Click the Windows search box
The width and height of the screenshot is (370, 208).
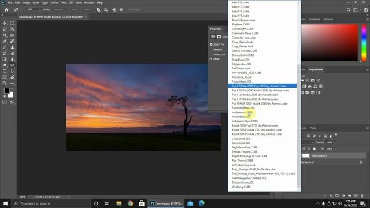(x=51, y=203)
